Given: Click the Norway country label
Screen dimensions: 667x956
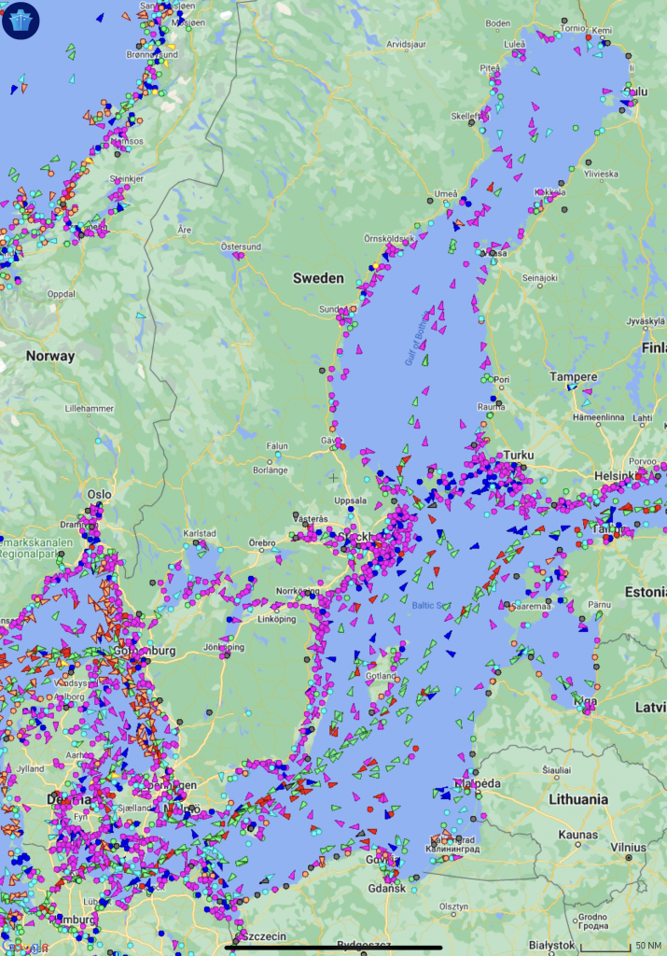Looking at the screenshot, I should [x=50, y=356].
